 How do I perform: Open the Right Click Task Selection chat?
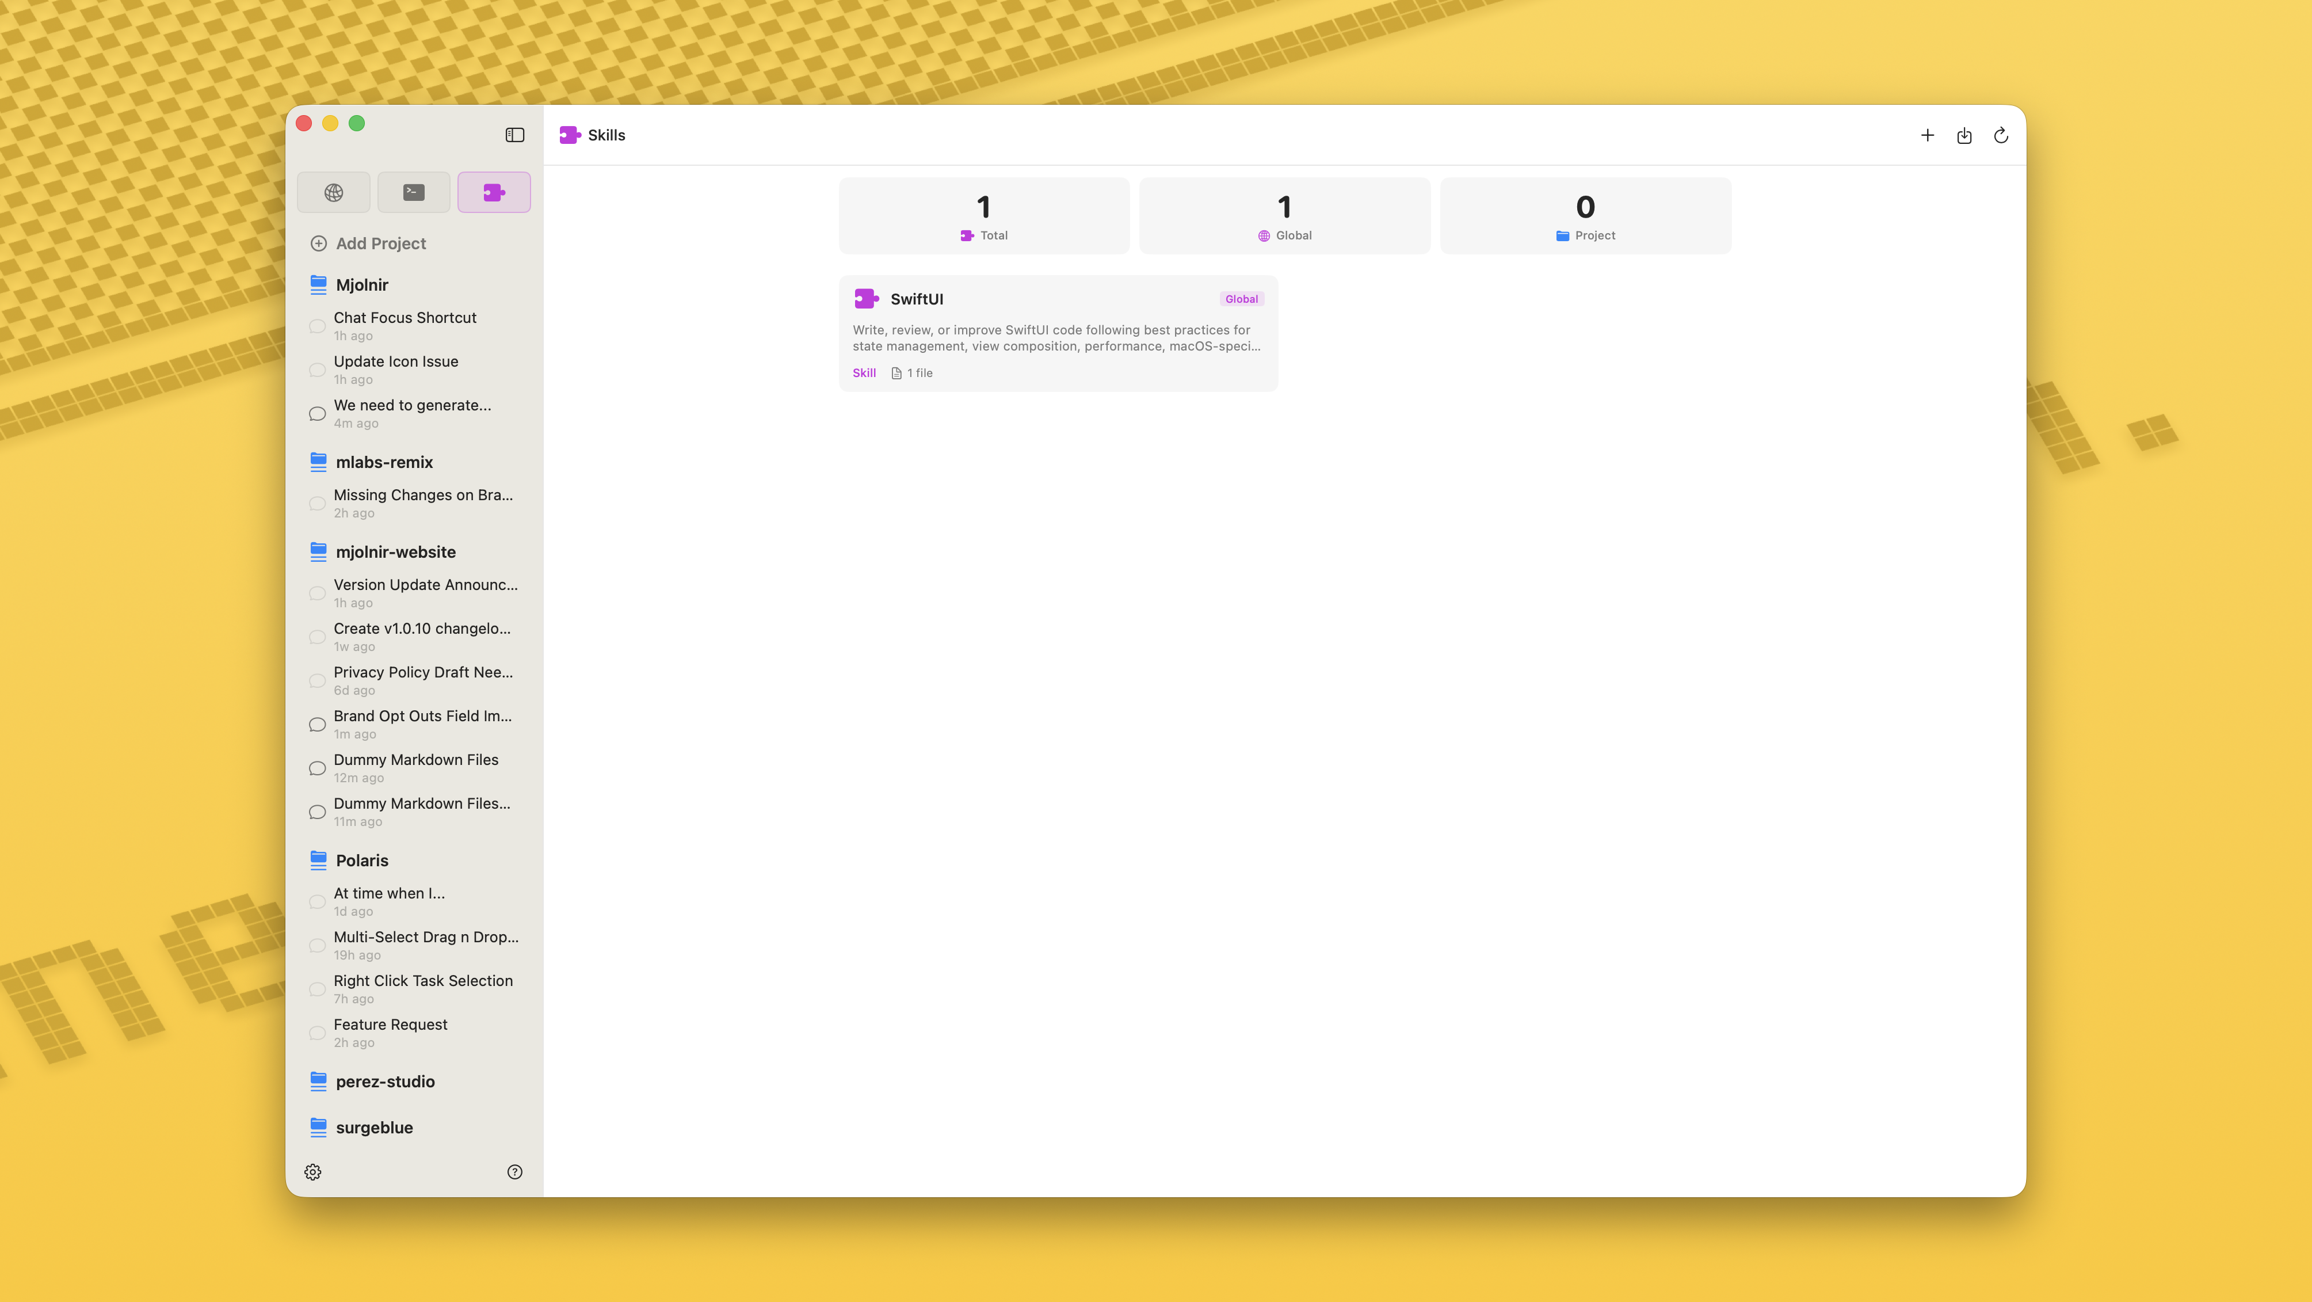[423, 981]
